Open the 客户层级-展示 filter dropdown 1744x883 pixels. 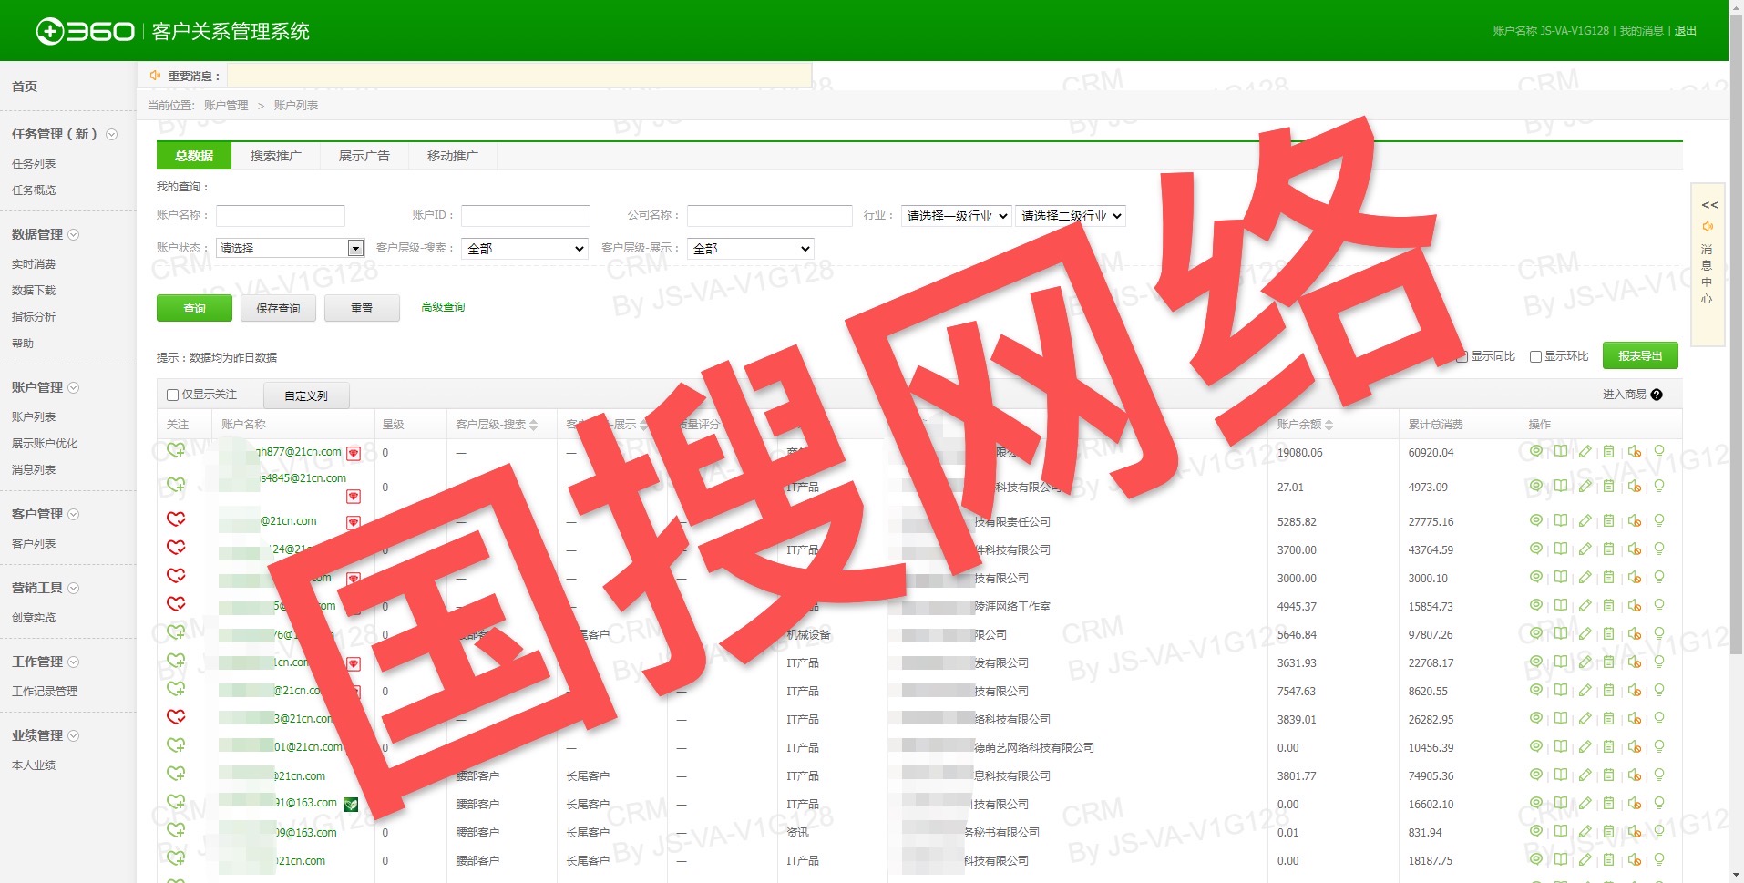click(750, 248)
